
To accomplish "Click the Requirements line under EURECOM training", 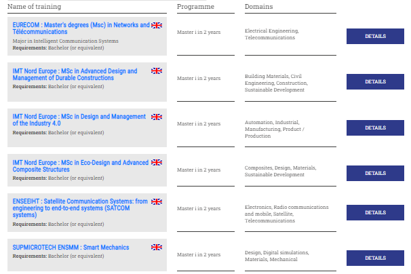I will click(58, 47).
